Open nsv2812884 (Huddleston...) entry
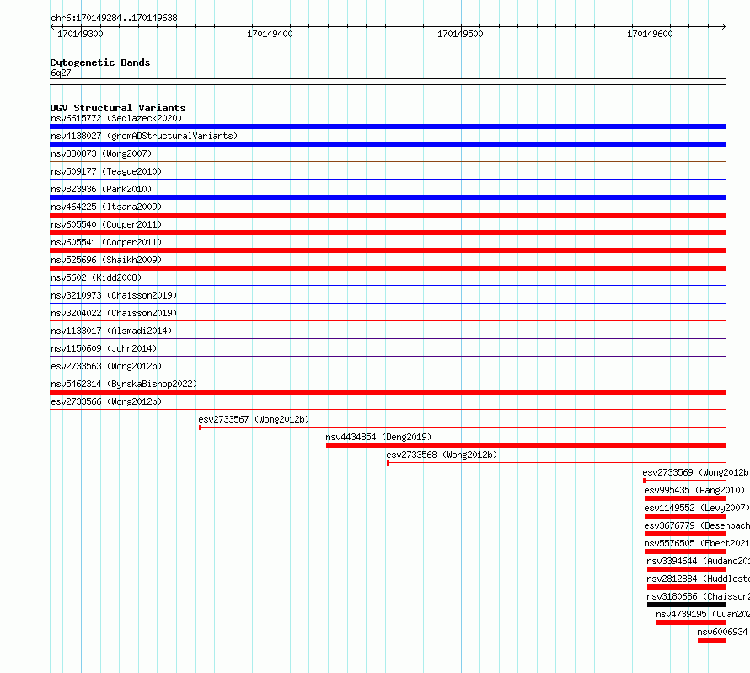Image resolution: width=750 pixels, height=673 pixels. (699, 579)
